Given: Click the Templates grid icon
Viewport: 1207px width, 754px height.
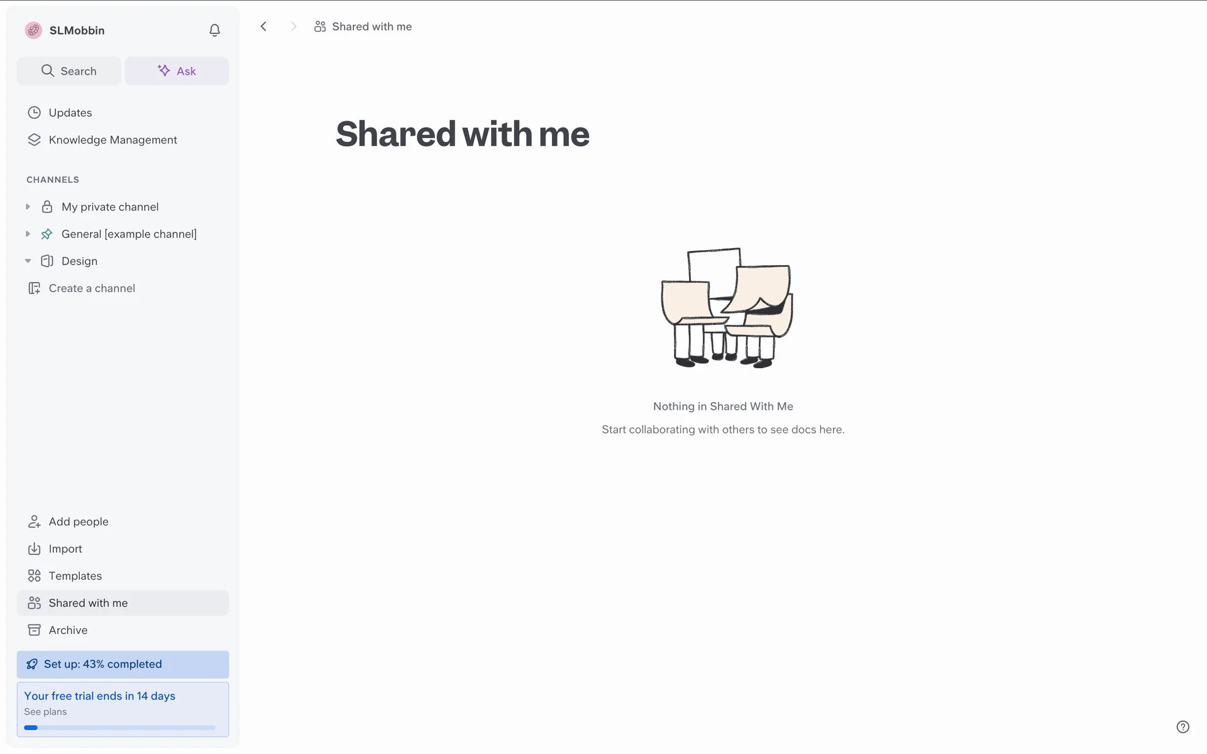Looking at the screenshot, I should 34,576.
